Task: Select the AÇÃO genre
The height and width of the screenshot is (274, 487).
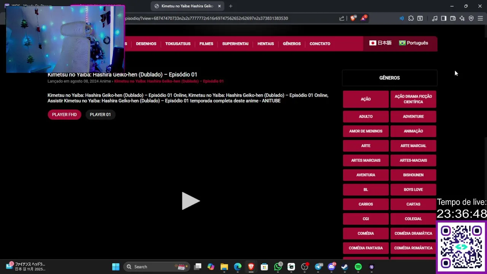Action: 366,99
